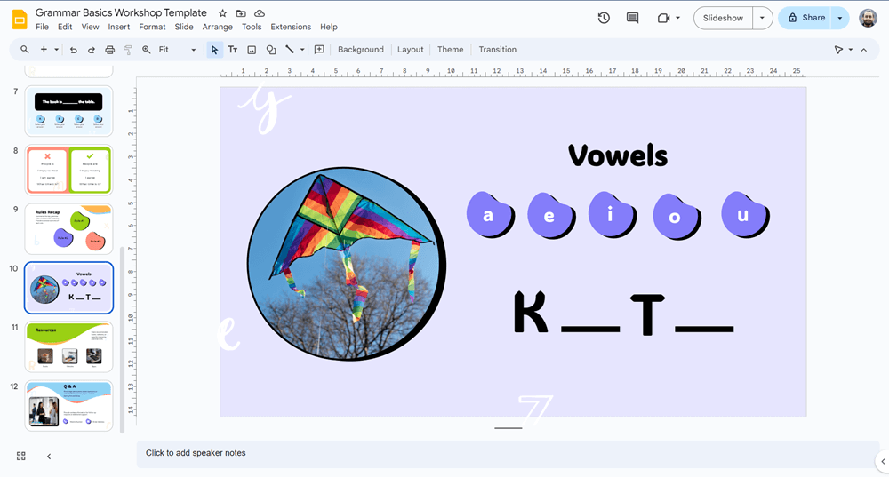
Task: Open the comments panel icon
Action: [632, 18]
